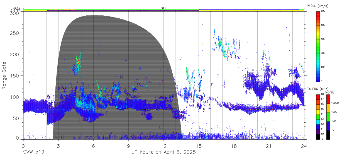
Task: Click the 12 hour tick on UT axis
Action: tap(164, 146)
